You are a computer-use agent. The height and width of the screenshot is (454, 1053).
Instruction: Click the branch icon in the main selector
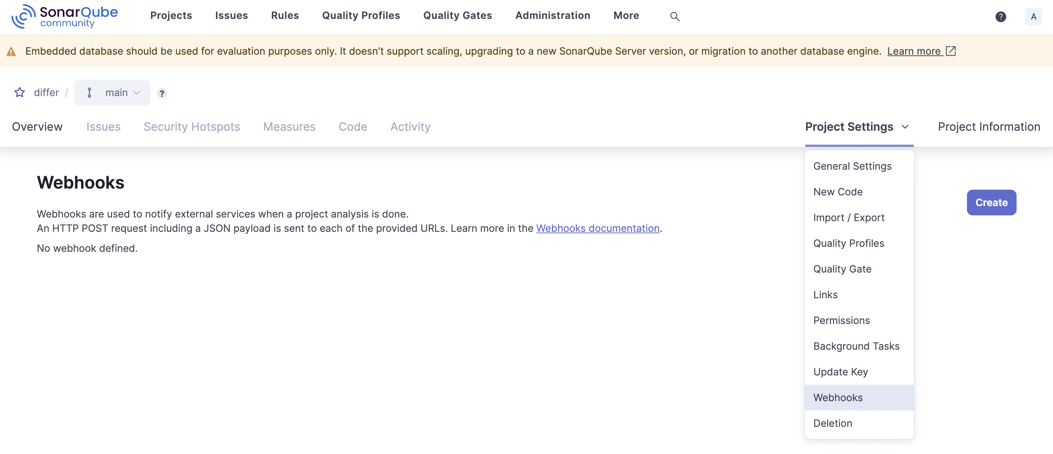pos(89,93)
